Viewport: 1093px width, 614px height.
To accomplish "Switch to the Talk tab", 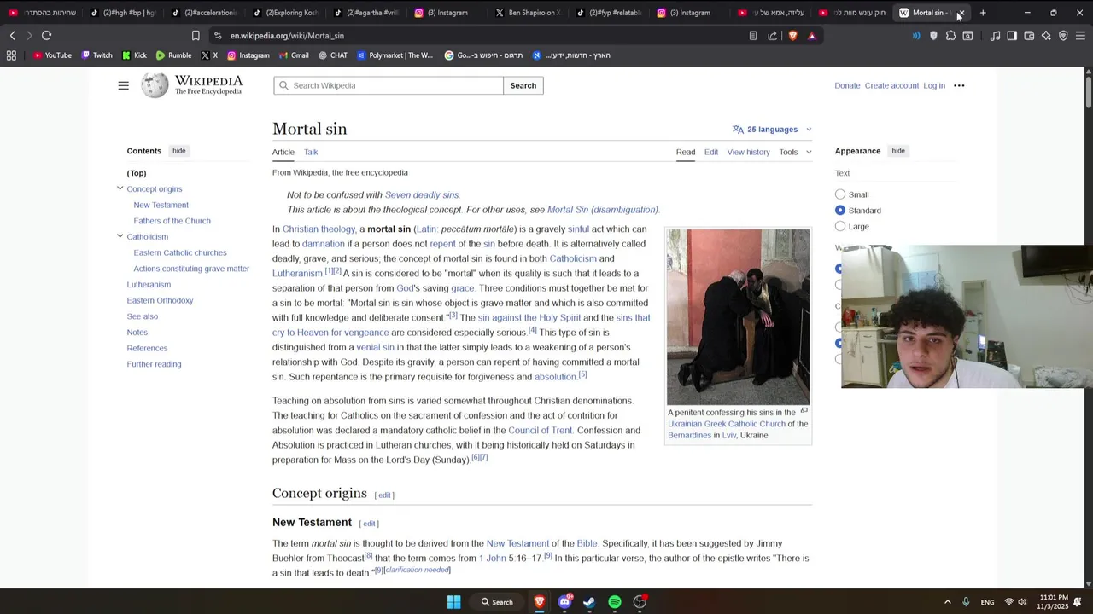I will 311,152.
